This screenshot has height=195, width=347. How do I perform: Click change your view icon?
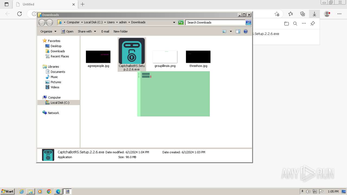[x=224, y=31]
